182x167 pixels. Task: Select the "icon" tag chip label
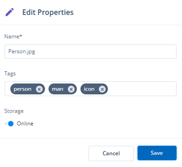[89, 89]
